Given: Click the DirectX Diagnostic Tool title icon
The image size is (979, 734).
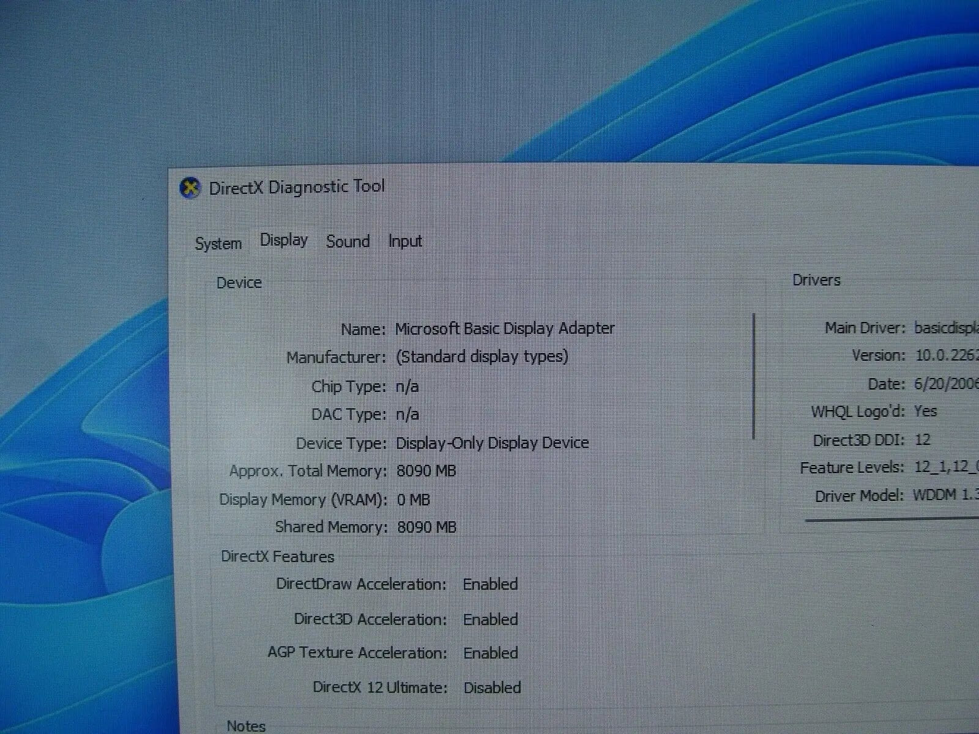Looking at the screenshot, I should click(x=190, y=188).
